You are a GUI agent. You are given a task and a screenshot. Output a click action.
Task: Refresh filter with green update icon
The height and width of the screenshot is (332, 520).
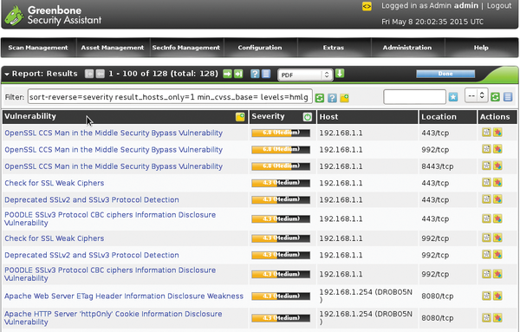point(319,98)
